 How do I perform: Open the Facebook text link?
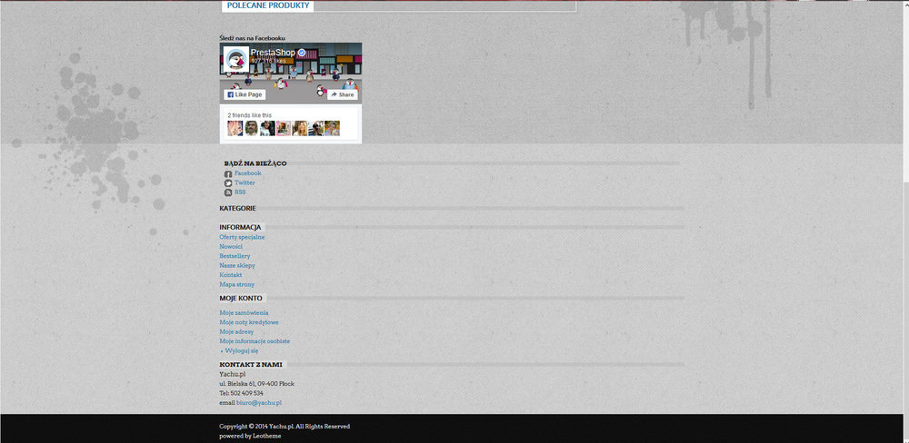coord(248,173)
